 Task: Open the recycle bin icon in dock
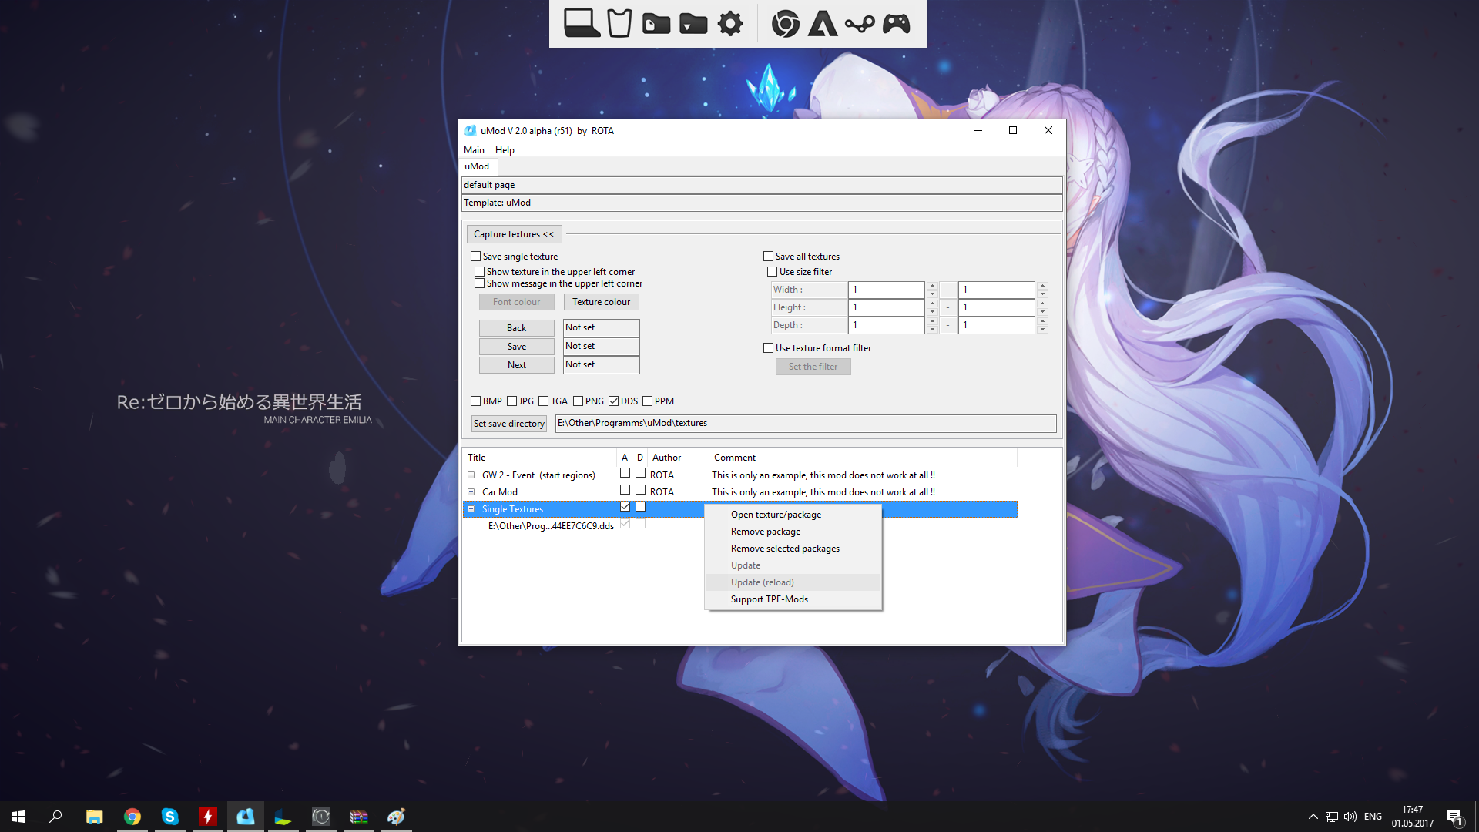(x=619, y=23)
